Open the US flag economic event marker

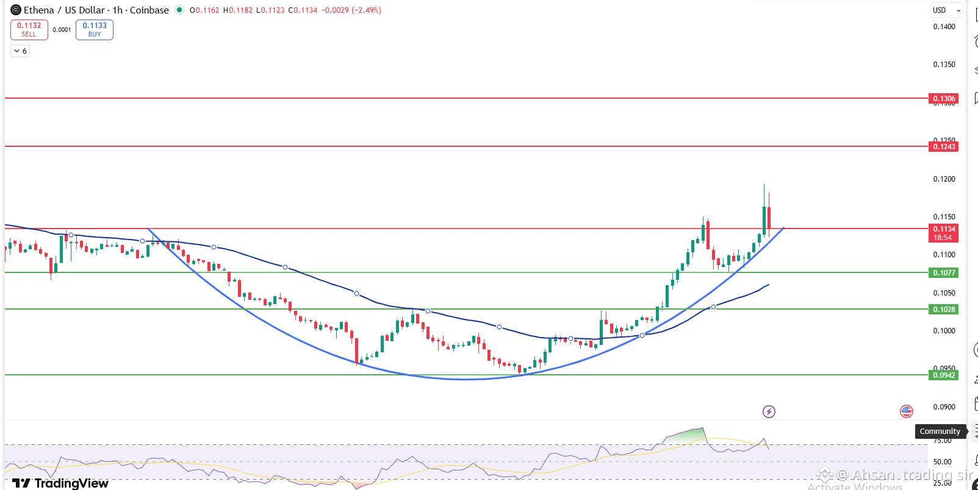pos(906,411)
